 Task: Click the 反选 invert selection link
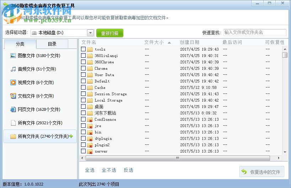128,170
